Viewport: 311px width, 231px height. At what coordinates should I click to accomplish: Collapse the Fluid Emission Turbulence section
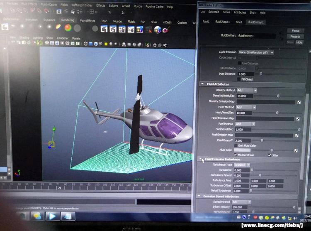(201, 159)
